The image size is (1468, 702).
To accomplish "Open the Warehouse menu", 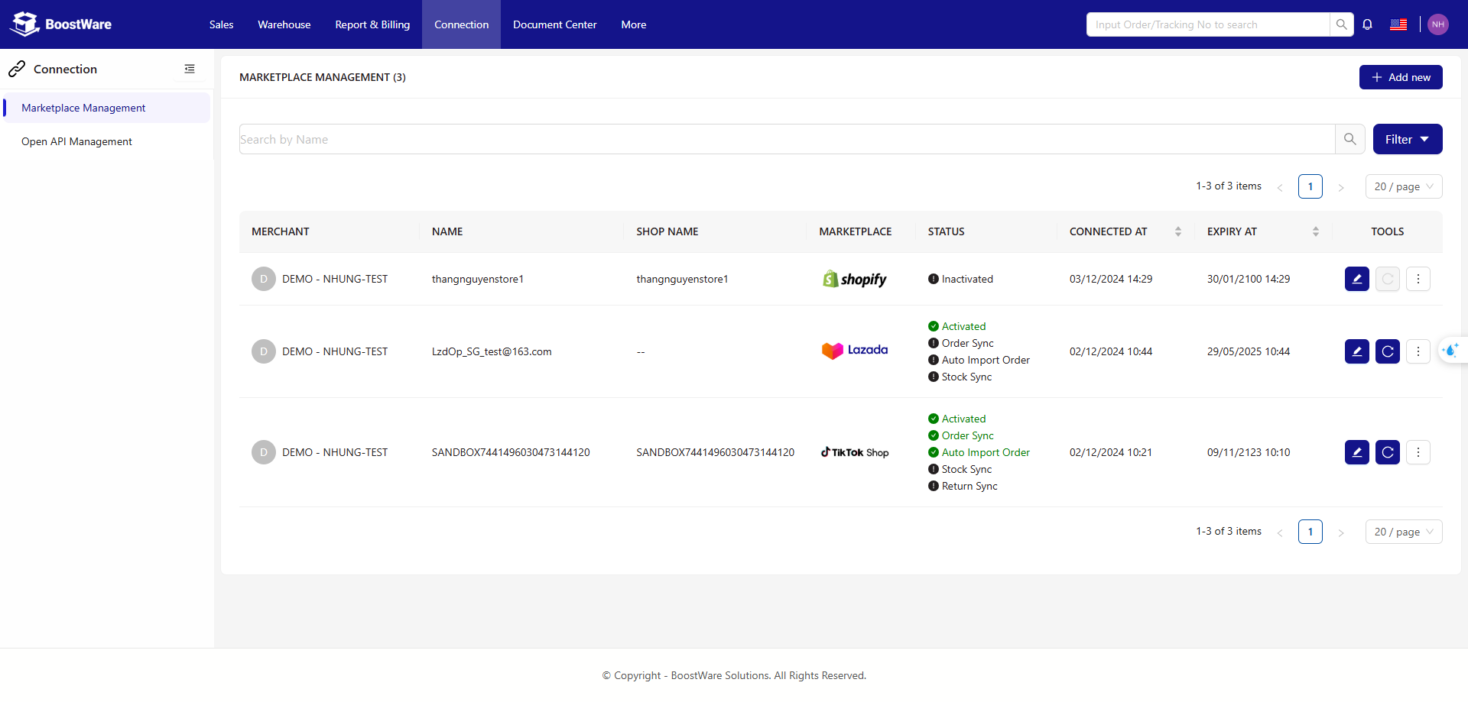I will click(284, 24).
